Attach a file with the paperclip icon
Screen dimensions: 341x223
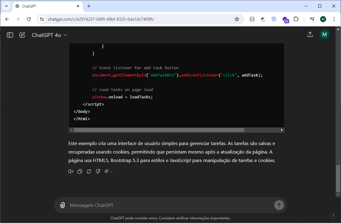(62, 205)
